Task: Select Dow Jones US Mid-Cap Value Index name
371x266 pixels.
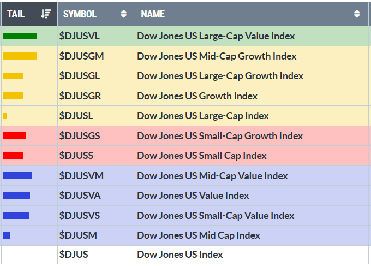Action: [212, 176]
